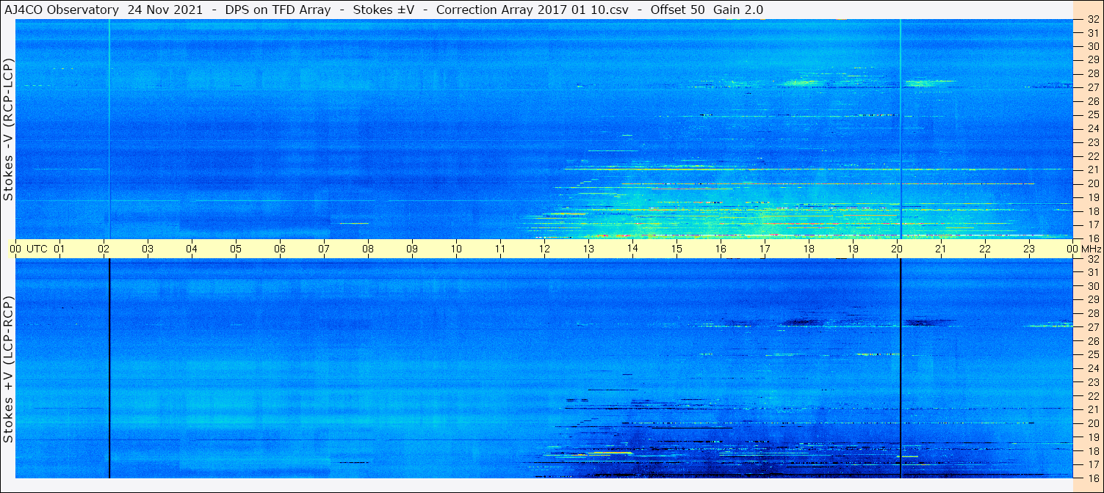Click the 02 UTC hour tick label
Viewport: 1104px width, 493px height.
click(104, 249)
